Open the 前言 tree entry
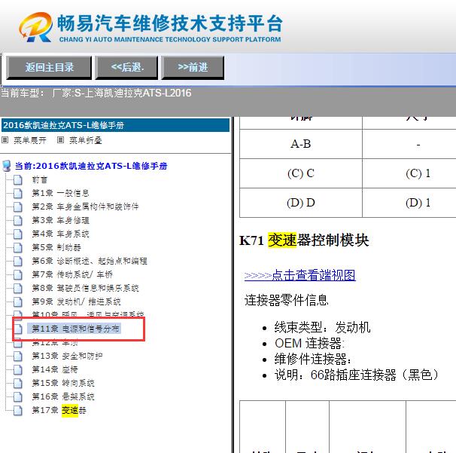Image resolution: width=456 pixels, height=453 pixels. click(x=40, y=179)
